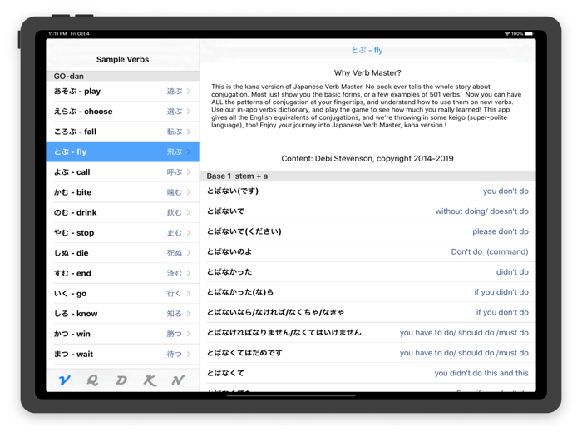Viewport: 582px width, 437px height.
Task: Select the verb かむ - bite
Action: coord(122,192)
